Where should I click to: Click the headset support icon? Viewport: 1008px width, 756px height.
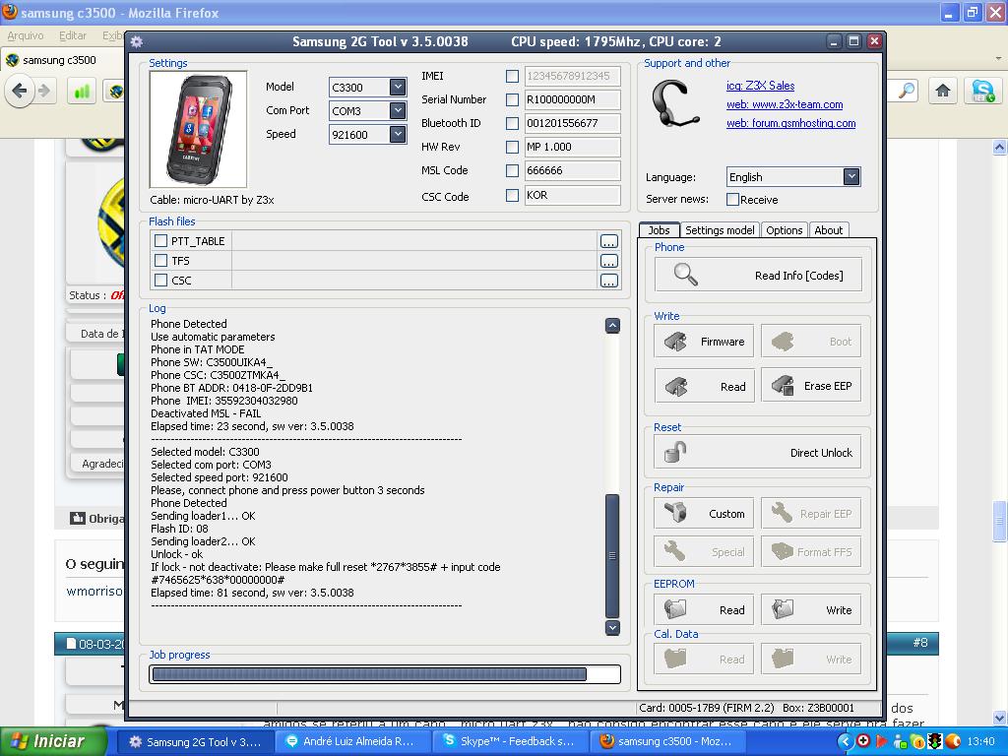point(675,104)
